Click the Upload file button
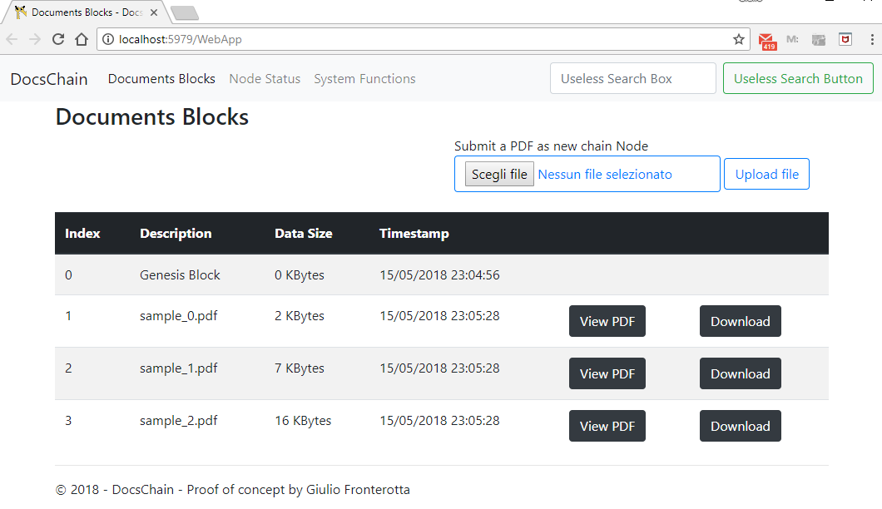Image resolution: width=882 pixels, height=509 pixels. point(766,174)
